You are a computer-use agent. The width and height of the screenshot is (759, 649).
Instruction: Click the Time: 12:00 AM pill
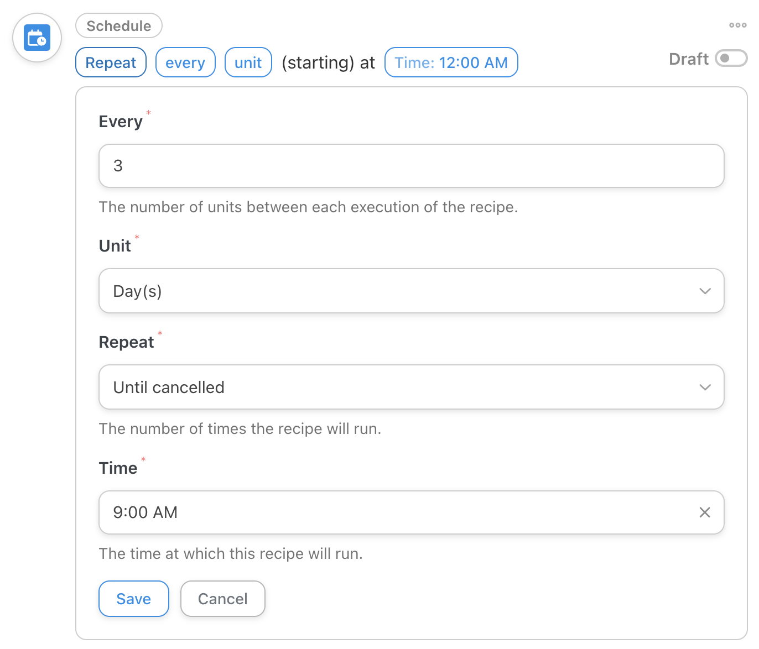click(451, 62)
